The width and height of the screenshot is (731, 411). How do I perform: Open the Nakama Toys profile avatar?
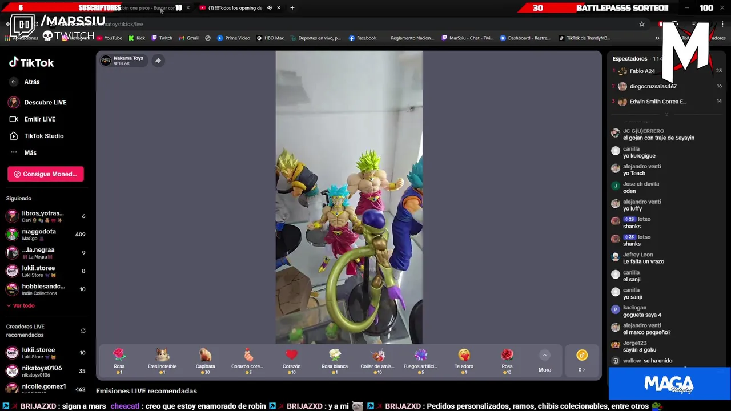pyautogui.click(x=106, y=61)
